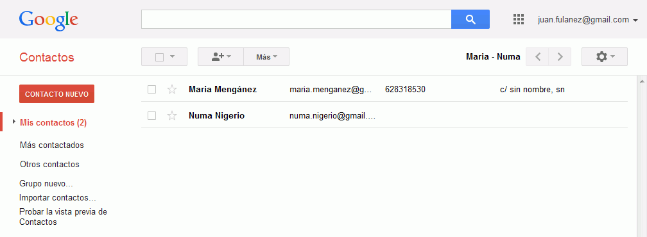Click Probar la vista previa de Contactos
This screenshot has height=237, width=647.
63,217
